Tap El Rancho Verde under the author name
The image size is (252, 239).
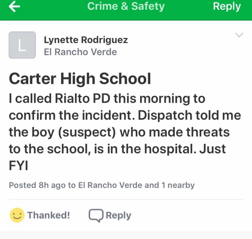click(x=80, y=52)
